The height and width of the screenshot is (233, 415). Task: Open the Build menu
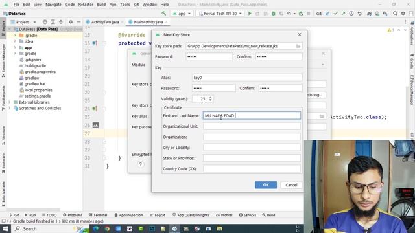(101, 5)
